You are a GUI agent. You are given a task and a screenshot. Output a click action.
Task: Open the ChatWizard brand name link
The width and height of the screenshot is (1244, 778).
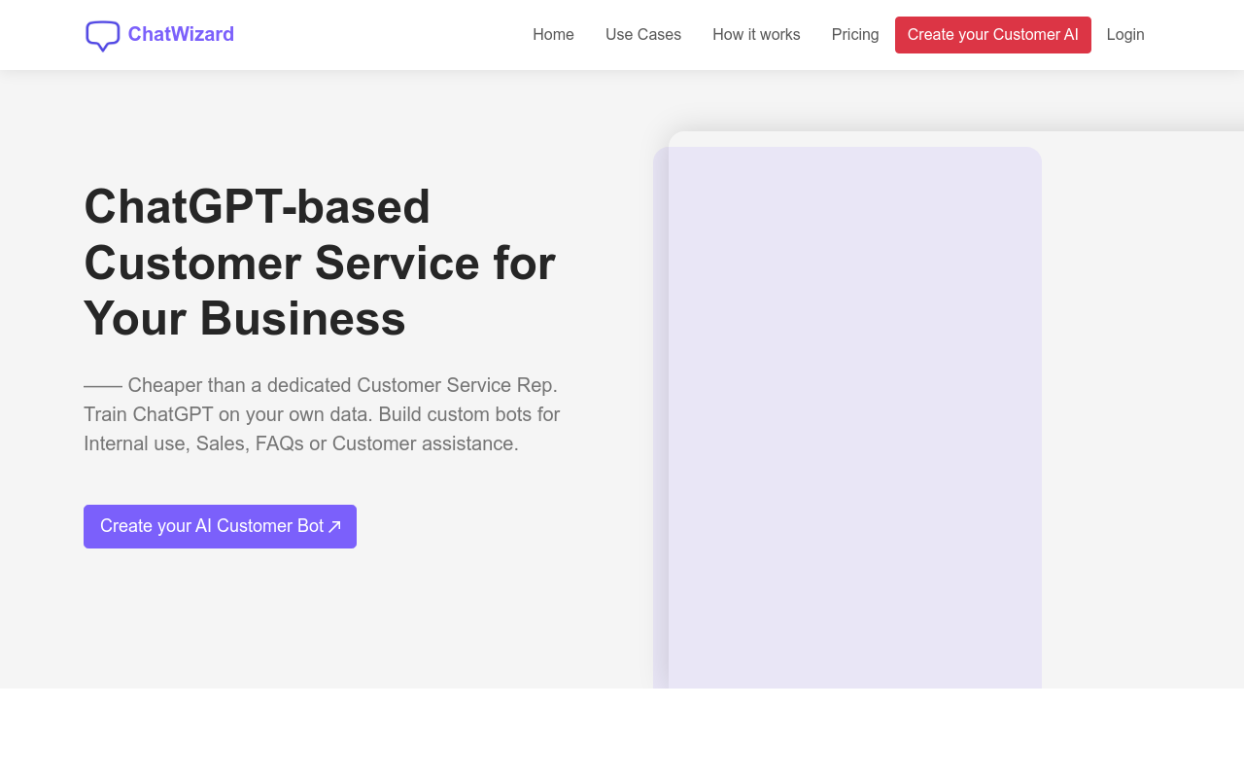[x=181, y=34]
